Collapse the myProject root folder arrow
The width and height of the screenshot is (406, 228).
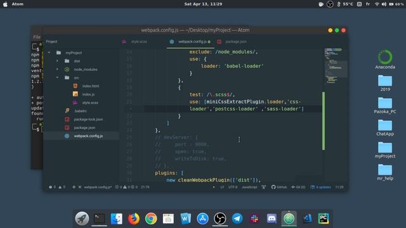click(49, 53)
